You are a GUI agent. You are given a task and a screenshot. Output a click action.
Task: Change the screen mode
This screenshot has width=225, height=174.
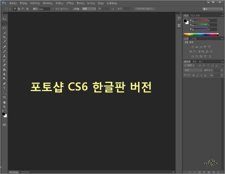[4, 125]
